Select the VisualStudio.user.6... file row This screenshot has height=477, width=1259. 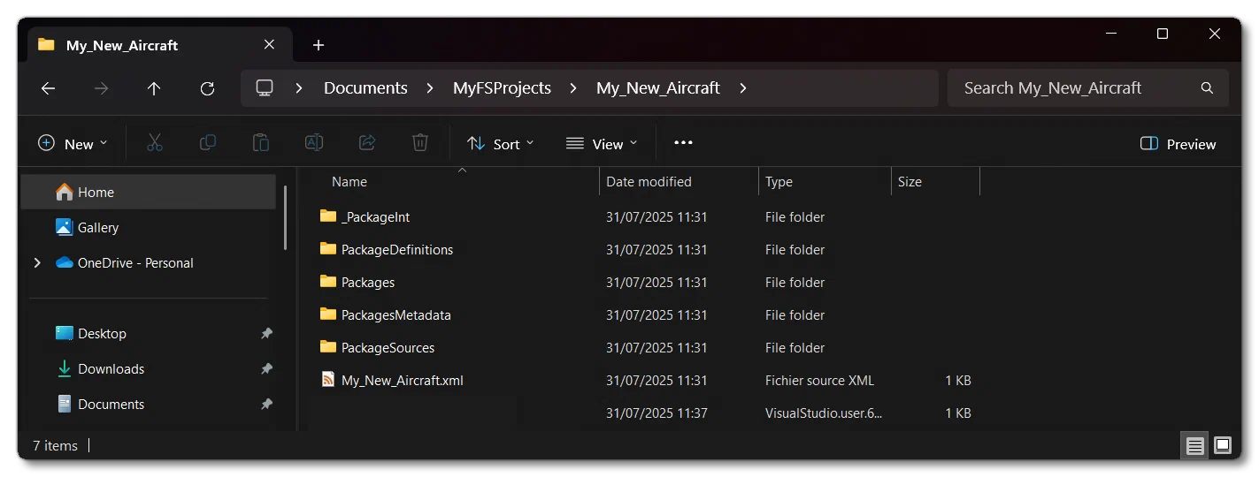click(646, 413)
